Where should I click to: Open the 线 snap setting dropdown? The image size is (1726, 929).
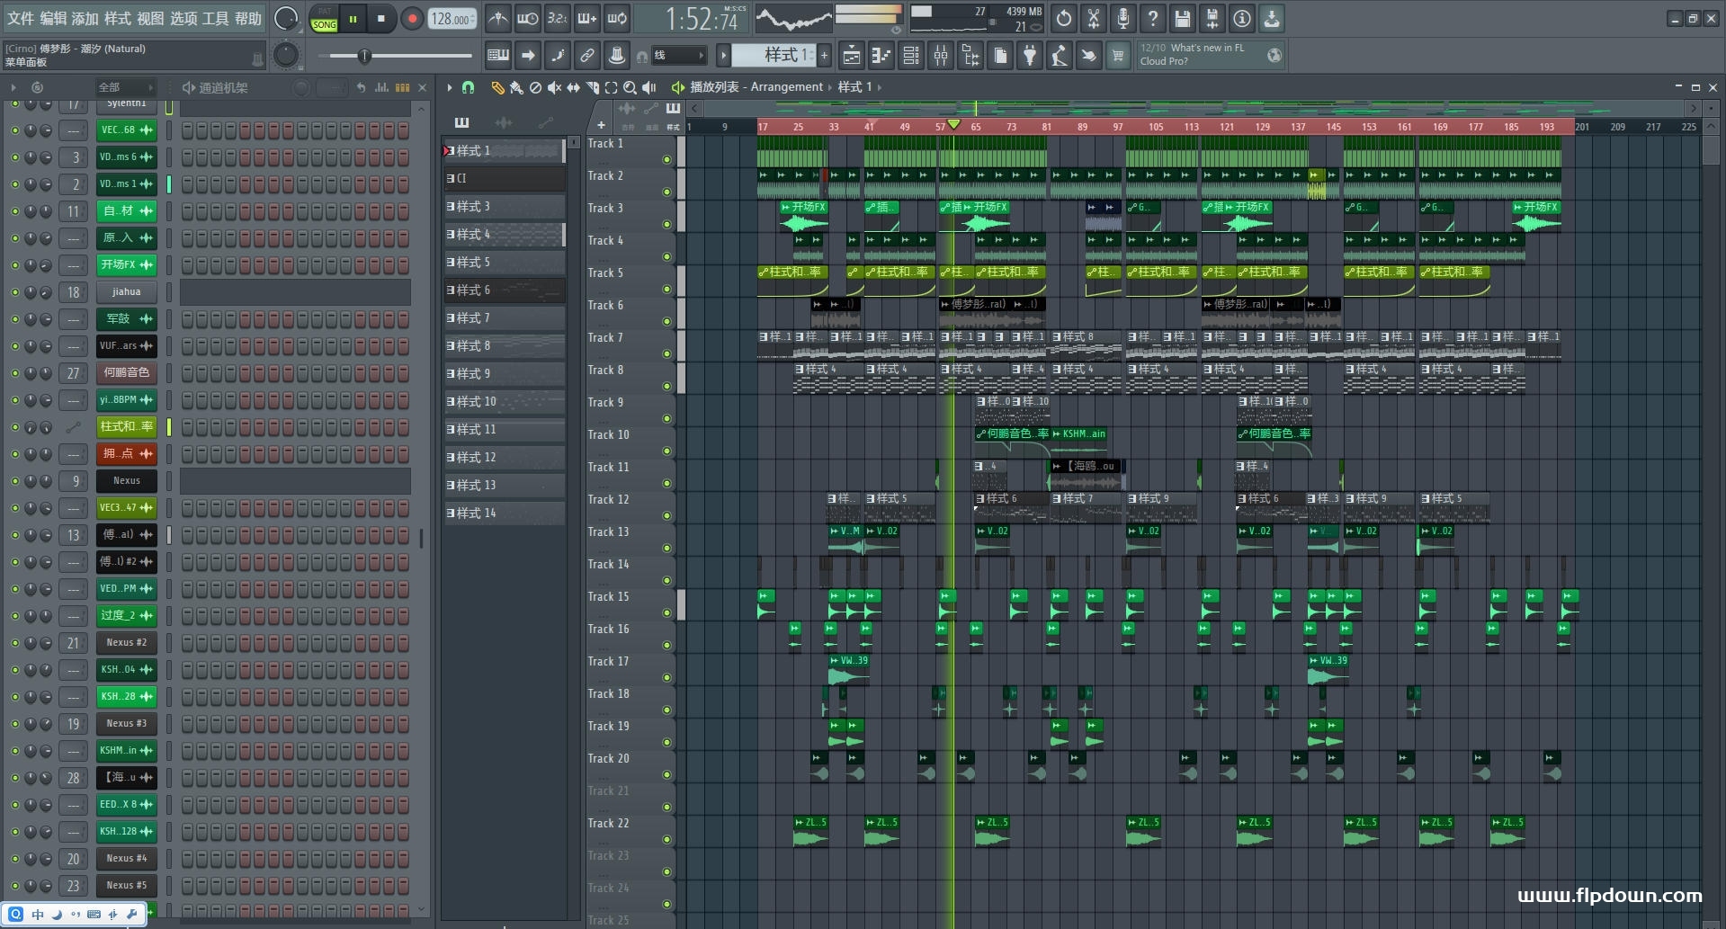coord(679,56)
